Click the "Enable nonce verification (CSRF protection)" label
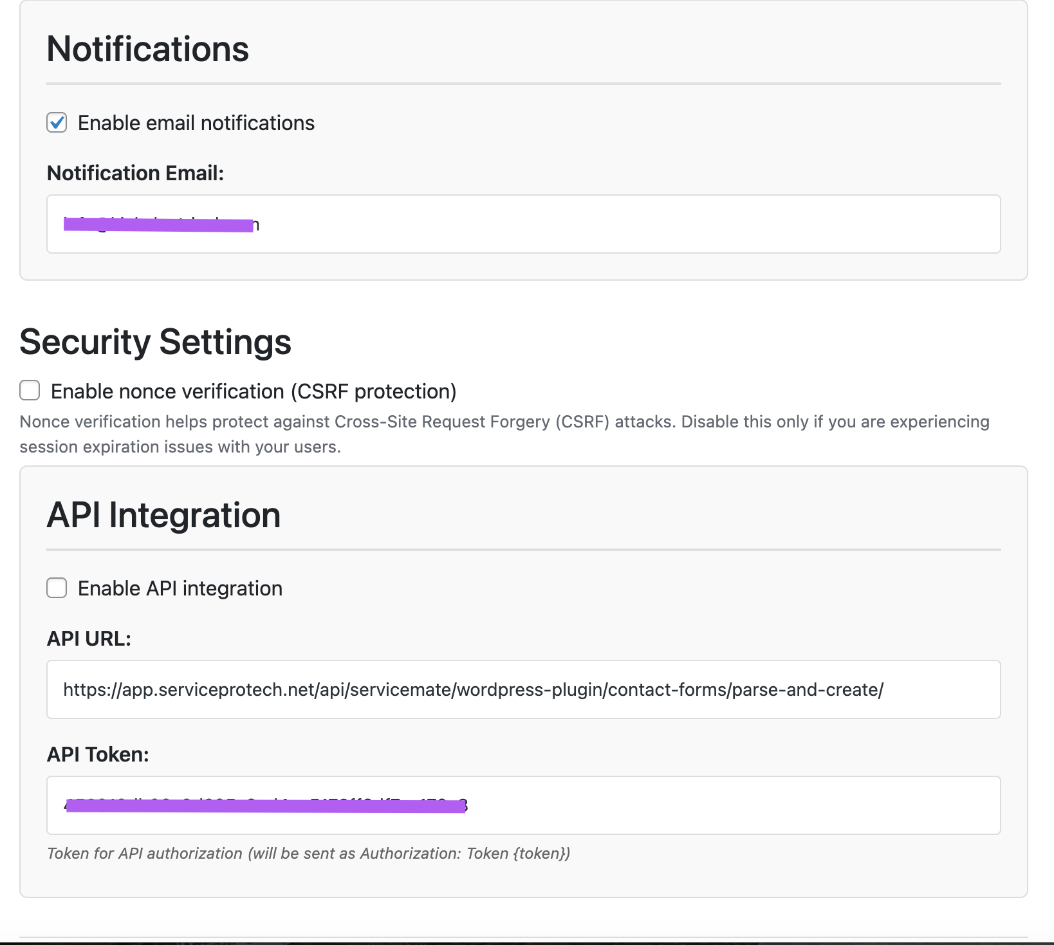This screenshot has width=1054, height=945. coord(254,391)
